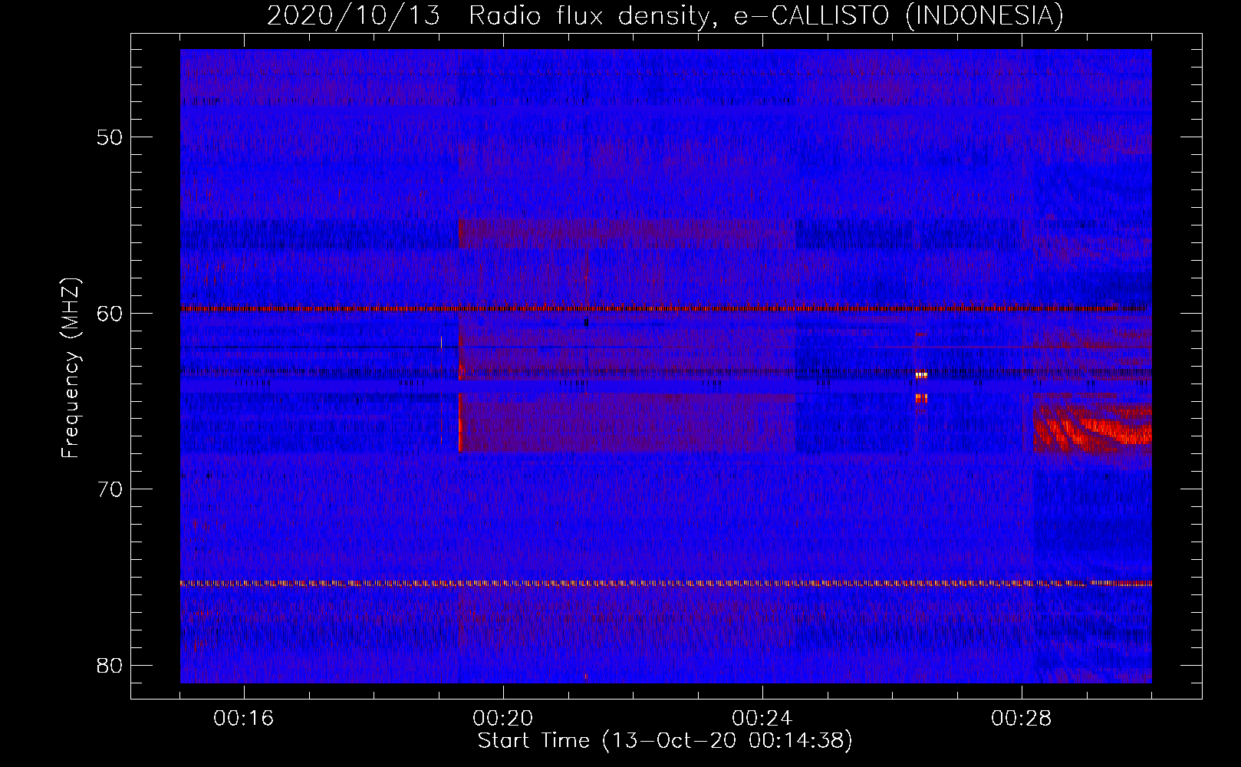Click the 00:20 time tick label
1241x767 pixels.
pos(503,719)
